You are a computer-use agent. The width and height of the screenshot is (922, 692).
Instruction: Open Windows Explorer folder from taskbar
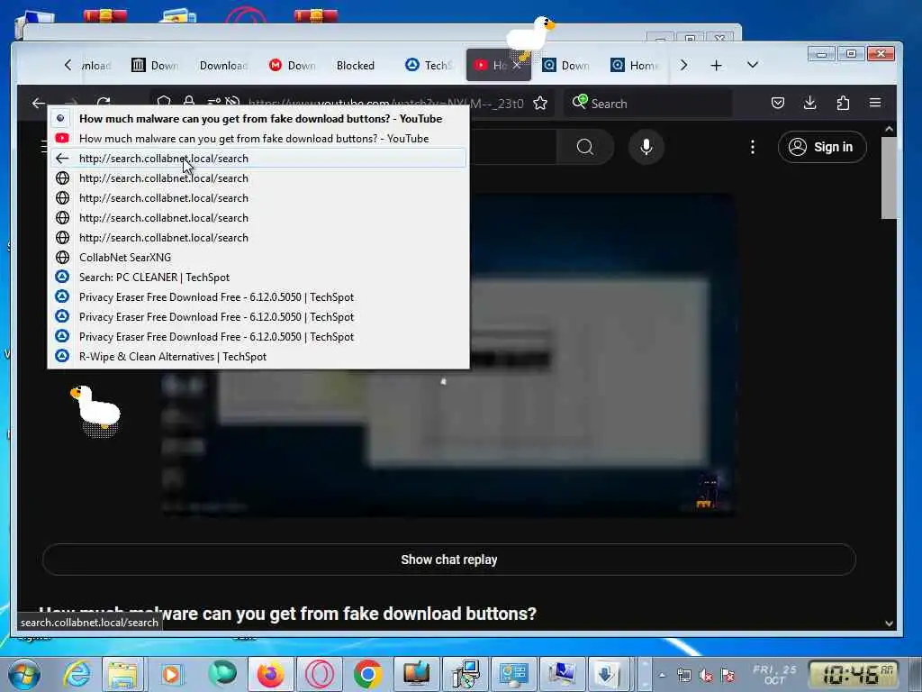tap(122, 674)
